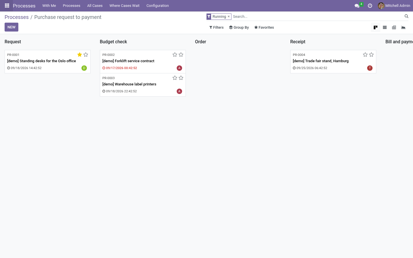Image resolution: width=413 pixels, height=258 pixels.
Task: Open the activities clock icon
Action: point(370,6)
